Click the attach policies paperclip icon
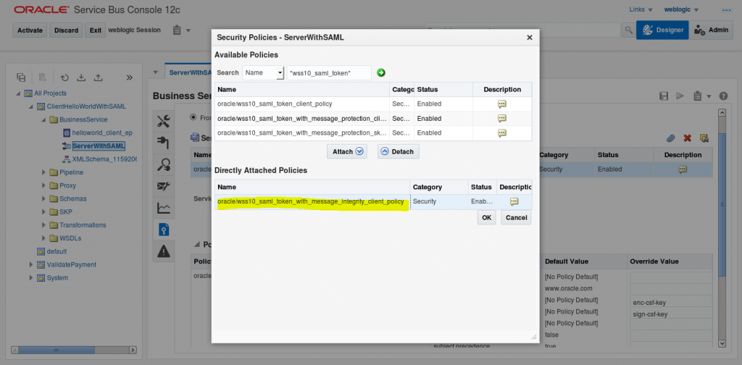Image resolution: width=742 pixels, height=365 pixels. [x=670, y=138]
